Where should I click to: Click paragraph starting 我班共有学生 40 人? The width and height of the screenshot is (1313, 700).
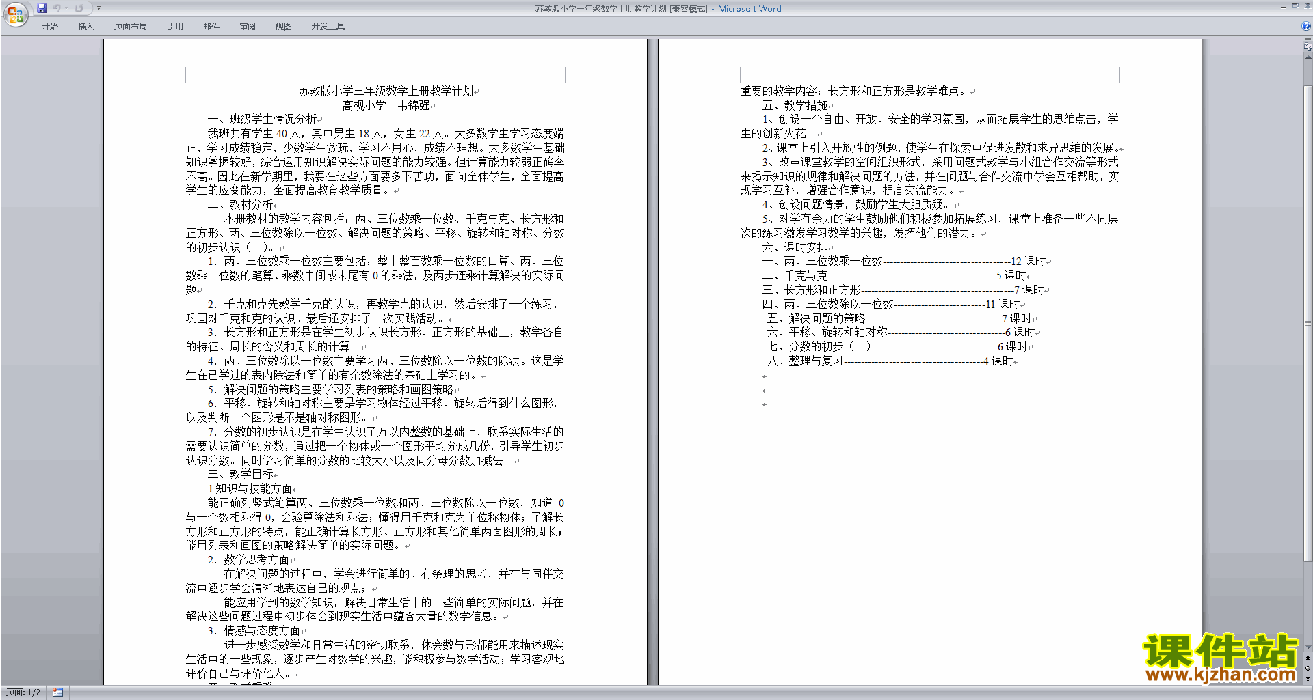click(x=375, y=162)
